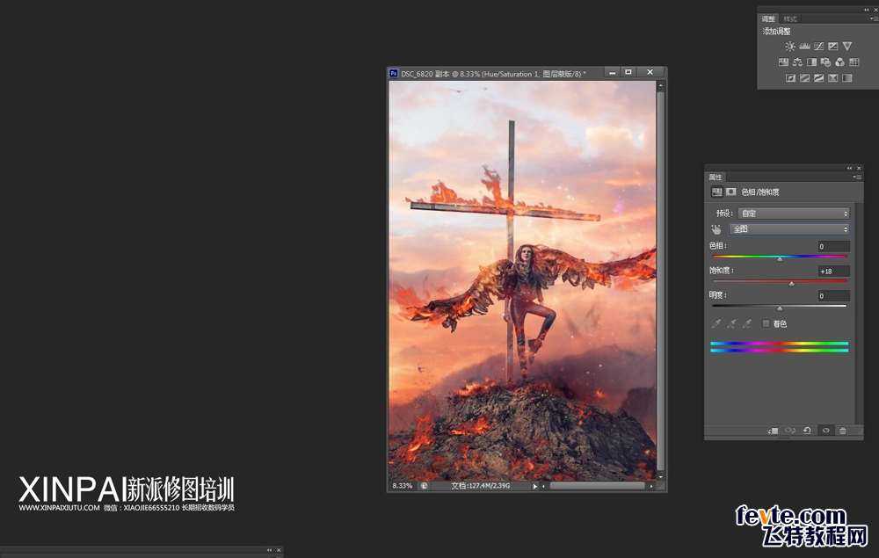Add a Curves adjustment layer
The height and width of the screenshot is (558, 879).
tap(819, 47)
